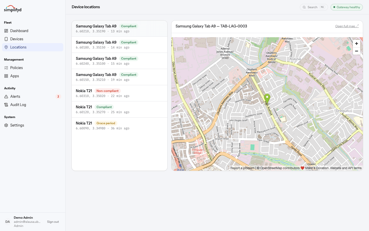Select Galaxy Tab A9 row 13 min ago
This screenshot has height=231, width=369.
[x=119, y=29]
